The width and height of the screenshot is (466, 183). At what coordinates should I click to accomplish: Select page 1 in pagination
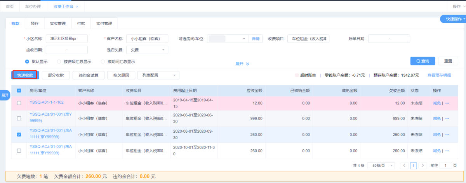(x=414, y=166)
